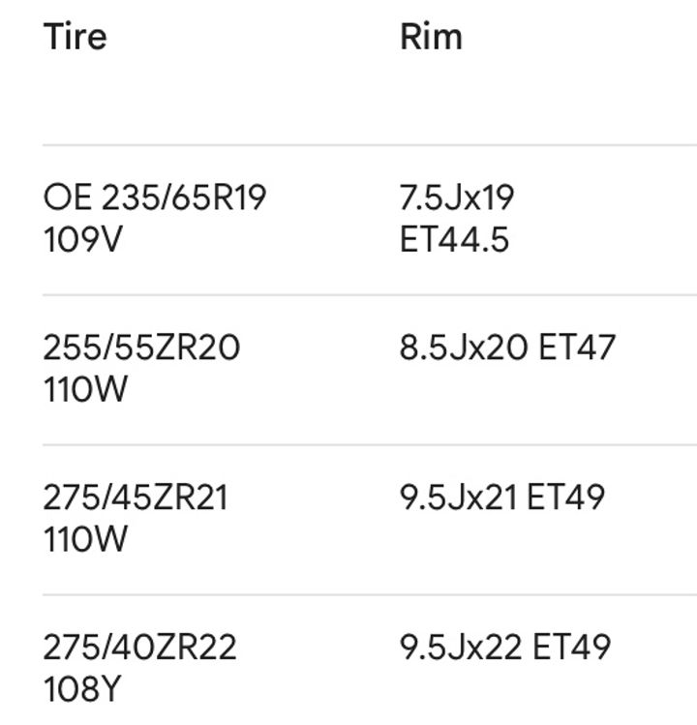697x725 pixels.
Task: Click the 109V load rating
Action: (83, 239)
